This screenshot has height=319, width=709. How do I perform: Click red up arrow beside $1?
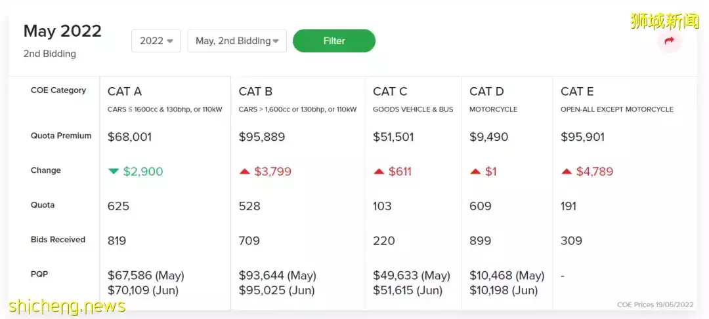click(475, 172)
